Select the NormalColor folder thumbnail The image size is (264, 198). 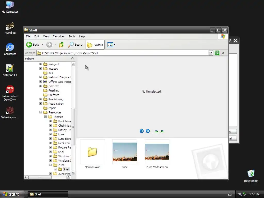92,154
